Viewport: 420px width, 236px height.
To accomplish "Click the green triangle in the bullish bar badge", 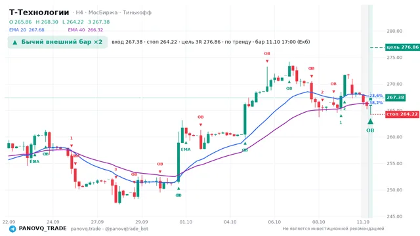I will pos(15,42).
